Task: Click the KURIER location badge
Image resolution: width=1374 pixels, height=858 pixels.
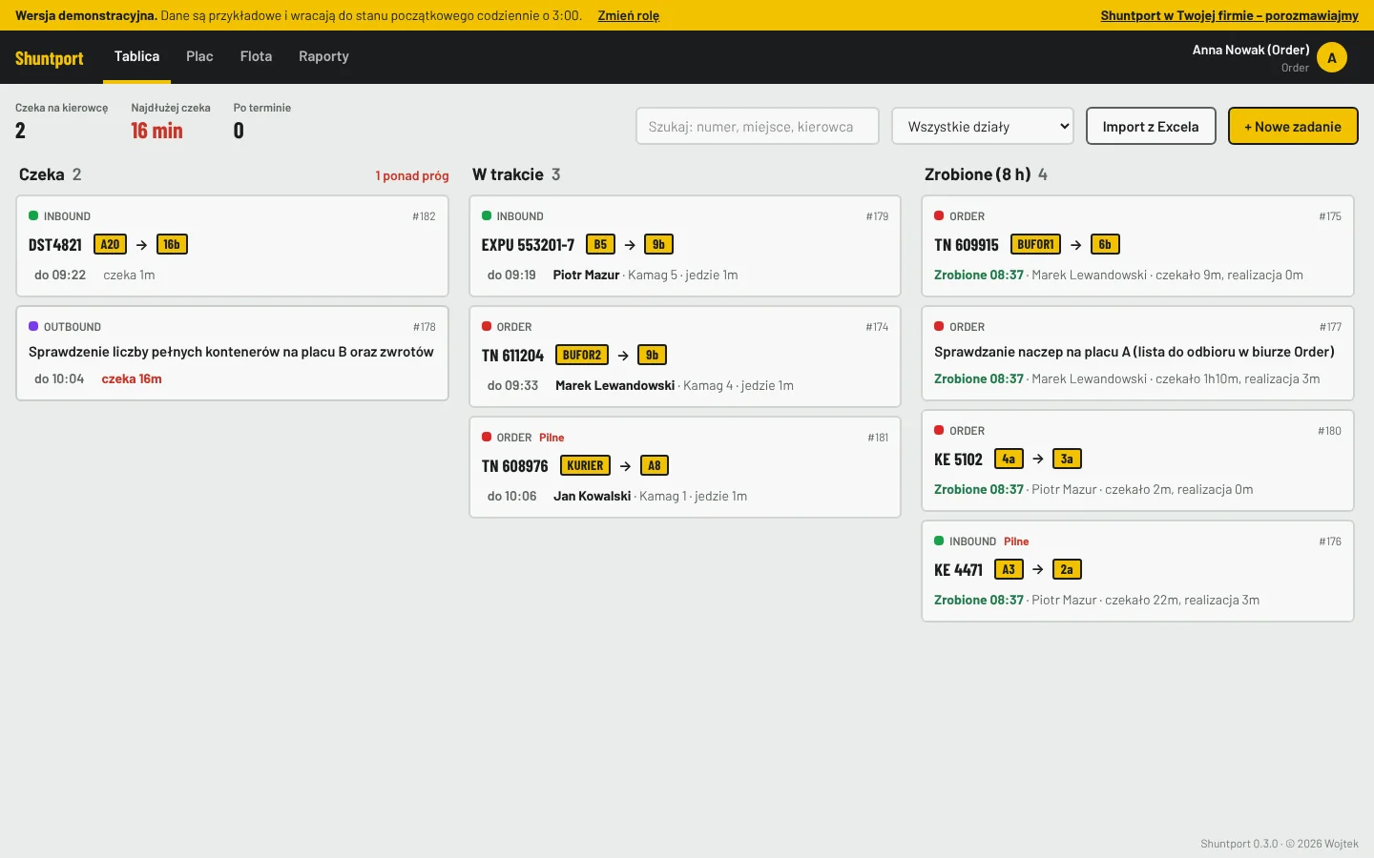Action: point(585,466)
